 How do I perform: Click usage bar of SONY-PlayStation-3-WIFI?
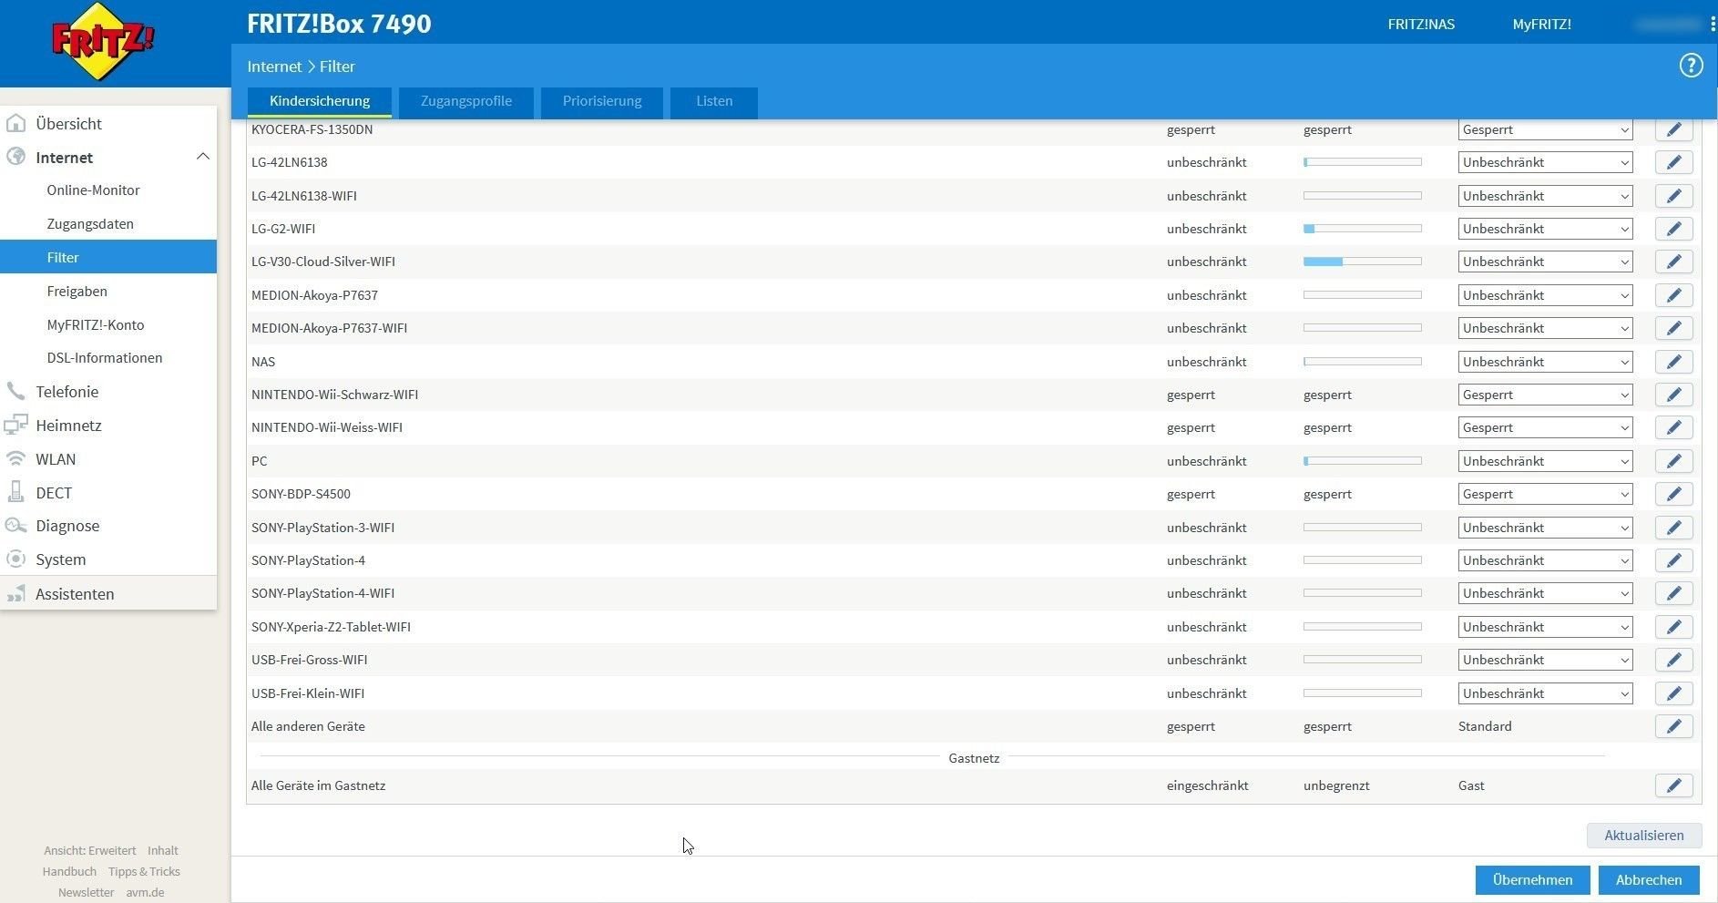pos(1362,528)
